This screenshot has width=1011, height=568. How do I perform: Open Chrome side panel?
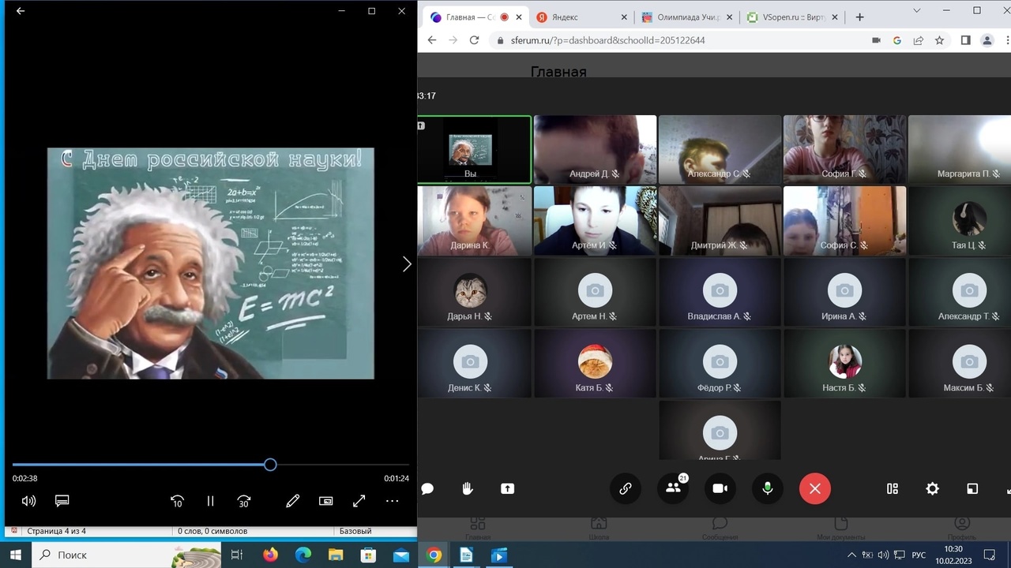pos(965,40)
